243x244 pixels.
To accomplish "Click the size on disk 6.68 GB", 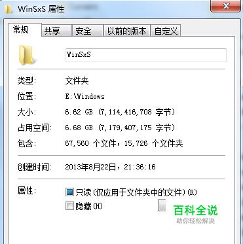I will point(79,128).
